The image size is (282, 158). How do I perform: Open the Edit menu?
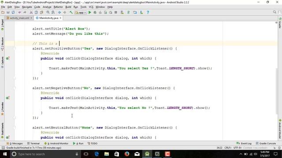(x=10, y=7)
